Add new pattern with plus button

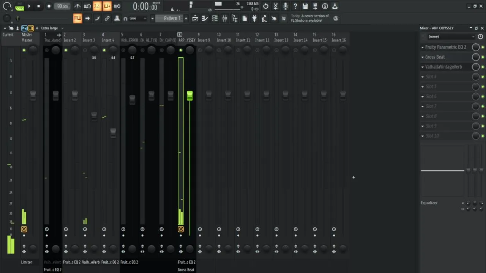click(186, 18)
